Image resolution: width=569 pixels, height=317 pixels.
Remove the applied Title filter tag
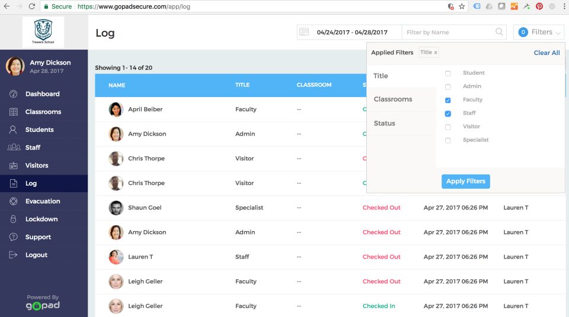point(436,53)
